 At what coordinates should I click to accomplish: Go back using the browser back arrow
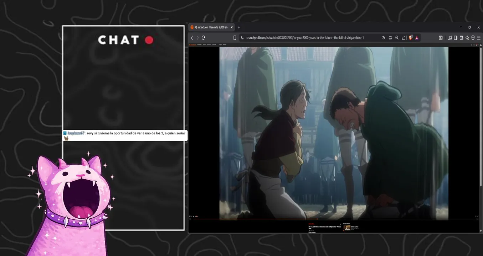[192, 38]
